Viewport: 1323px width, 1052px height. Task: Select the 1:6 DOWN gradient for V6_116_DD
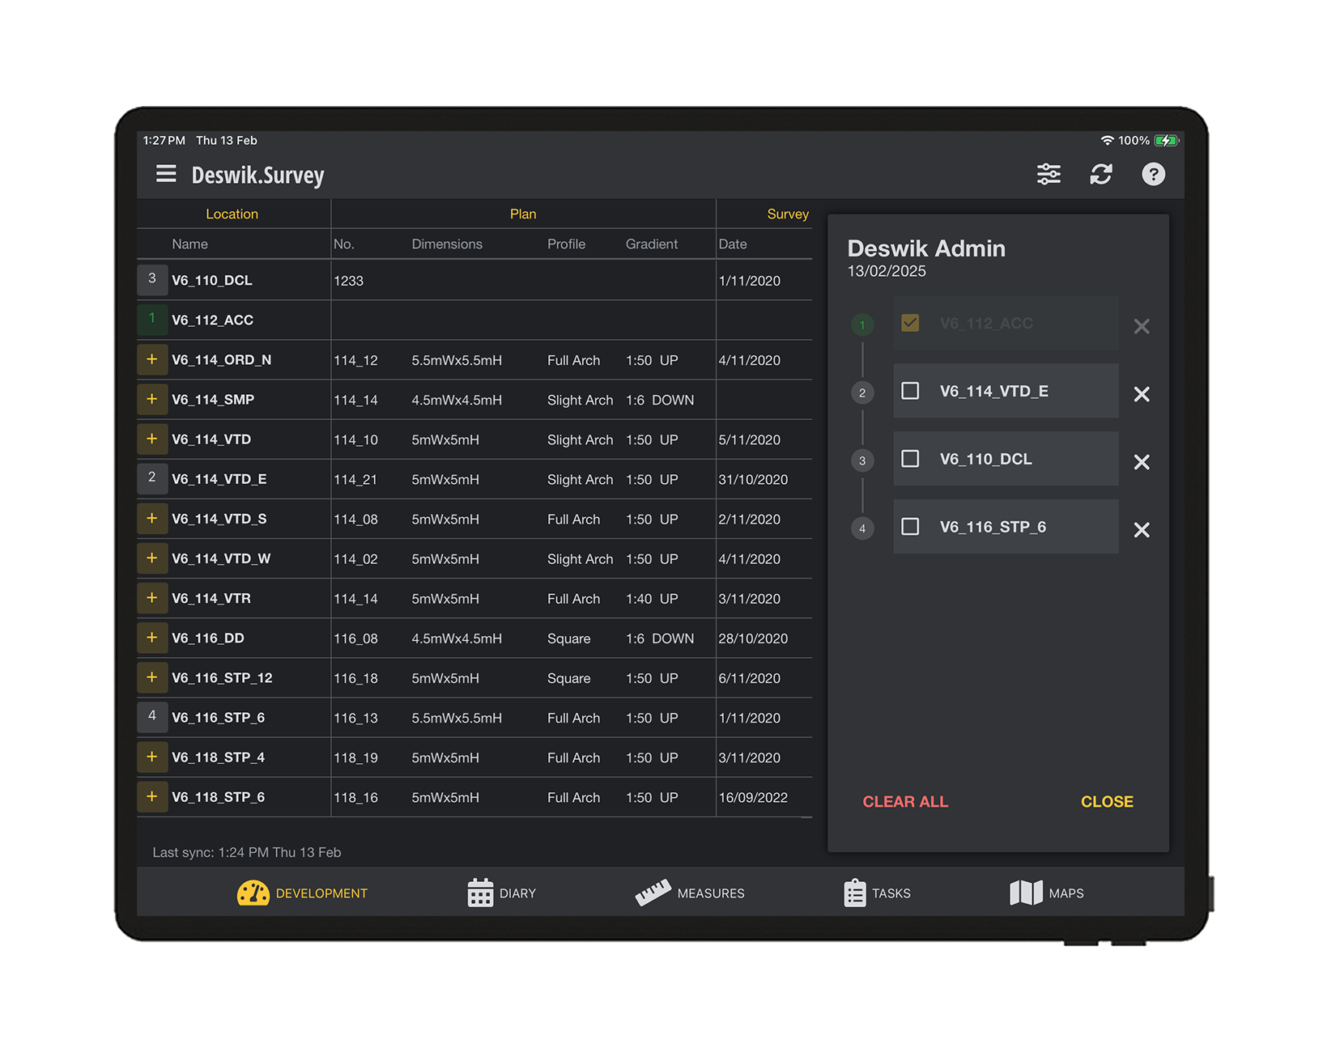click(x=660, y=638)
